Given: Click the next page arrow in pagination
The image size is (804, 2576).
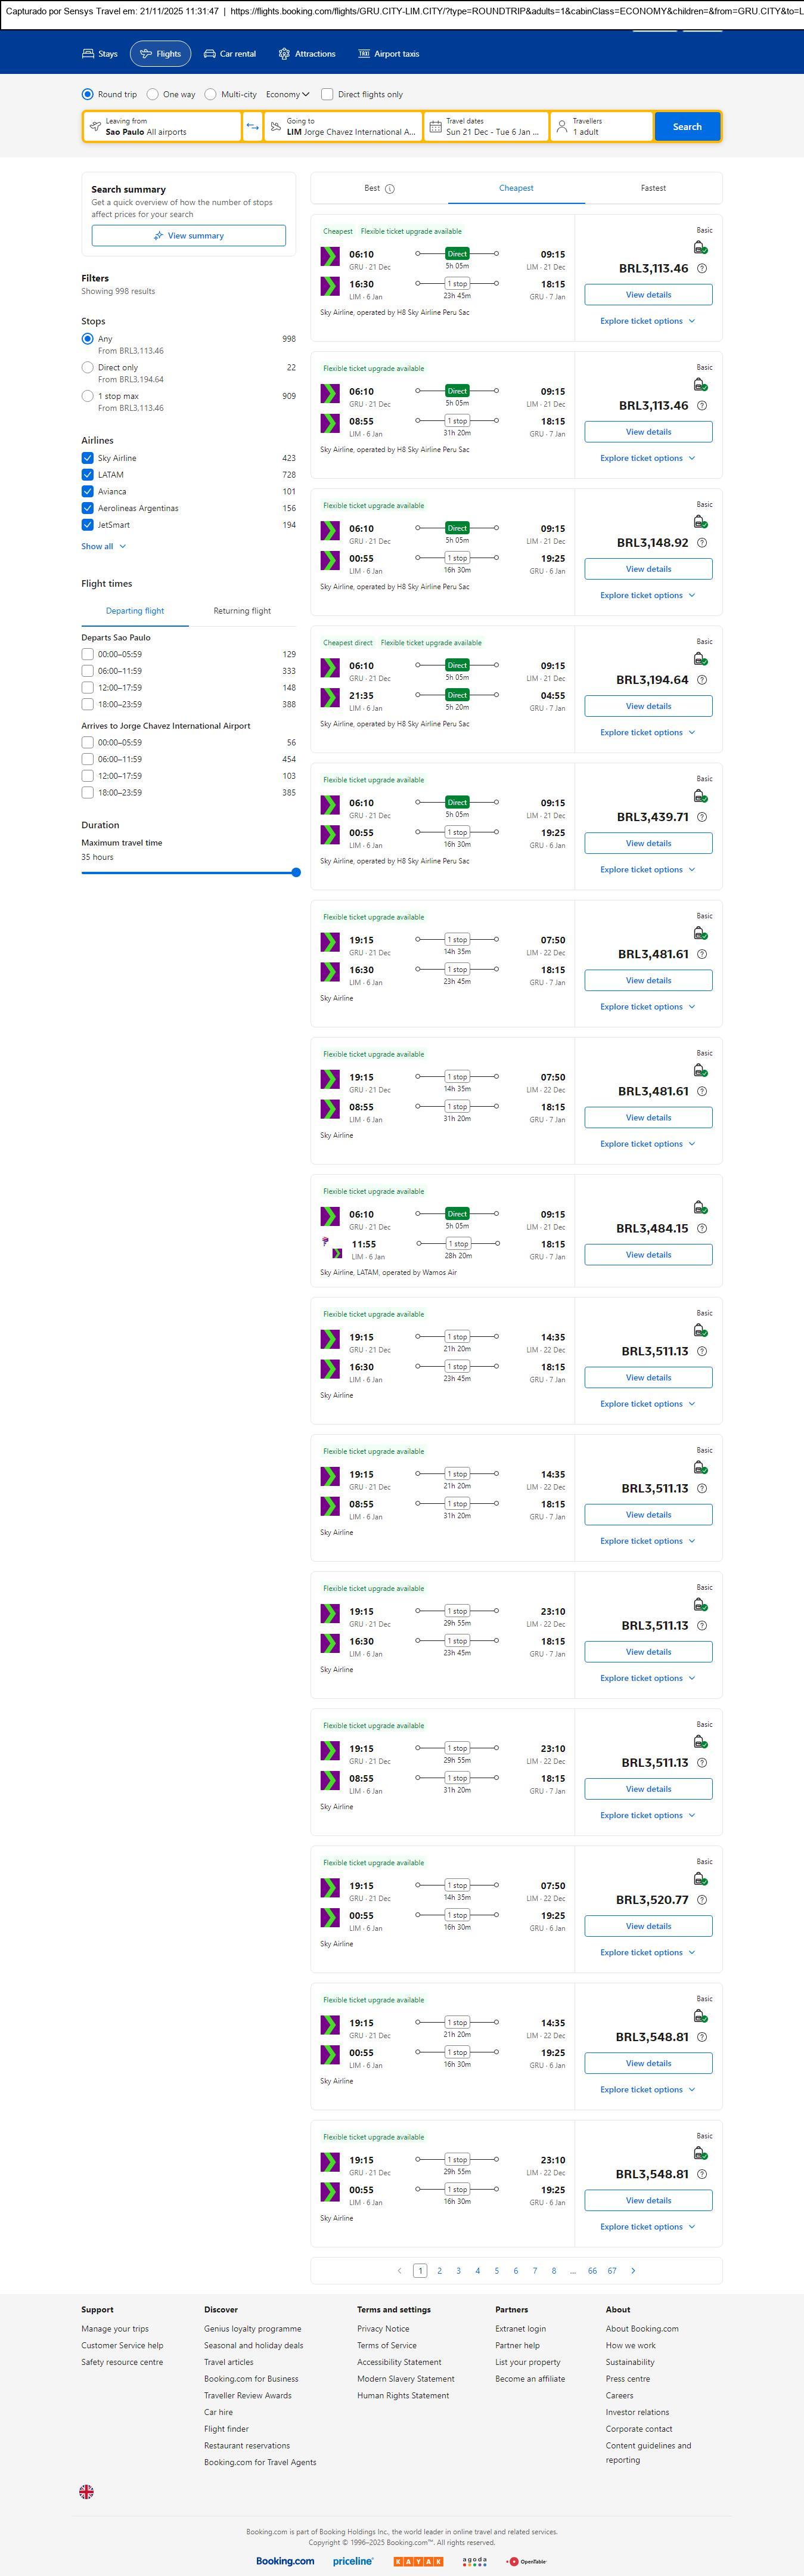Looking at the screenshot, I should click(633, 2270).
